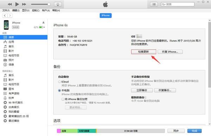Click the 37.94 GB 可用 free space segment
The width and height of the screenshot is (211, 136).
pos(131,131)
